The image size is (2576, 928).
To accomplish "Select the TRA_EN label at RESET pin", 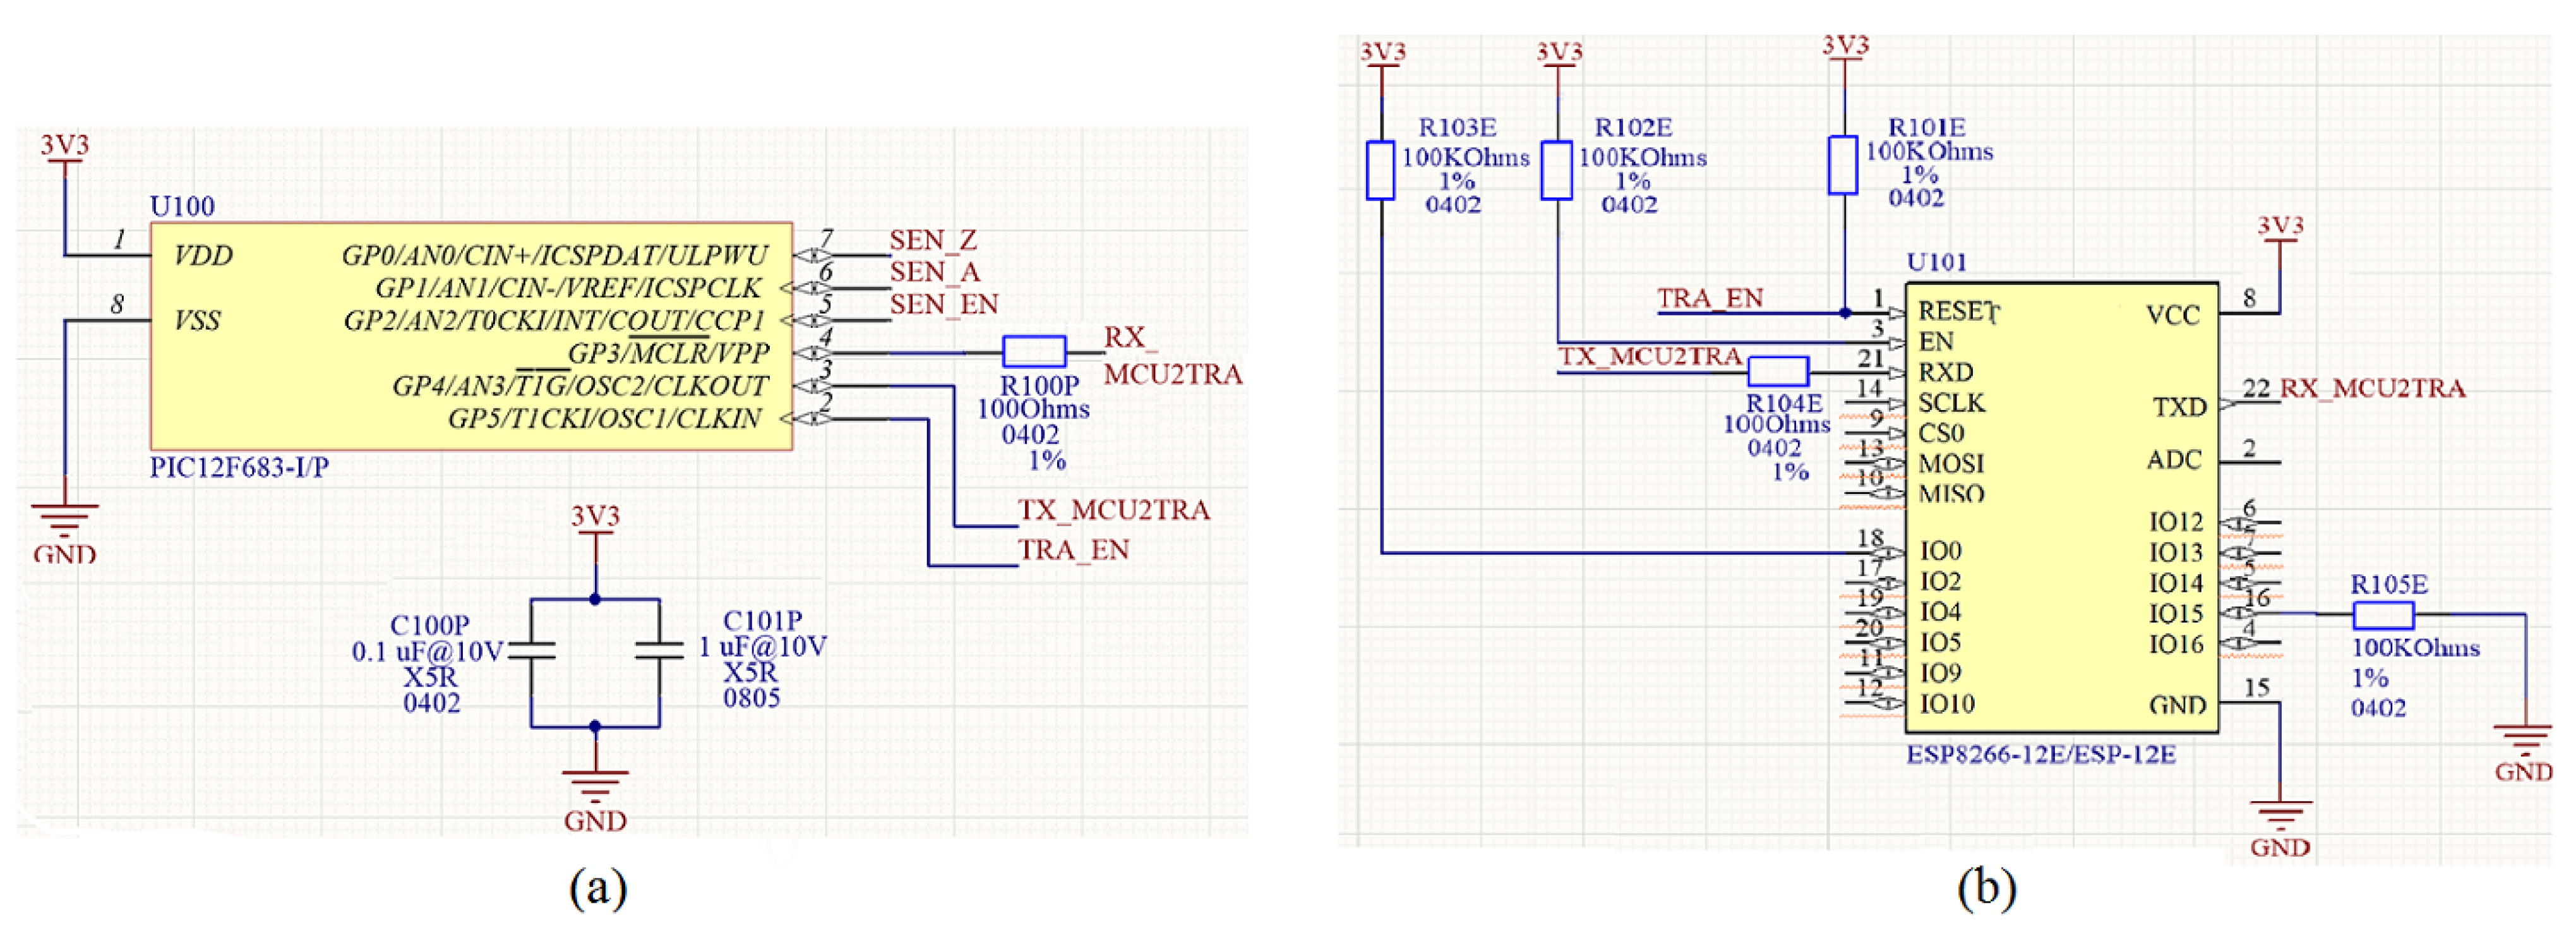I will (x=1710, y=298).
